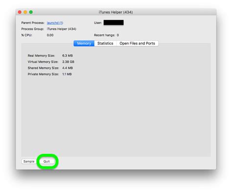This screenshot has height=192, width=232.
Task: Click the Real Memory Size label
Action: pos(41,56)
